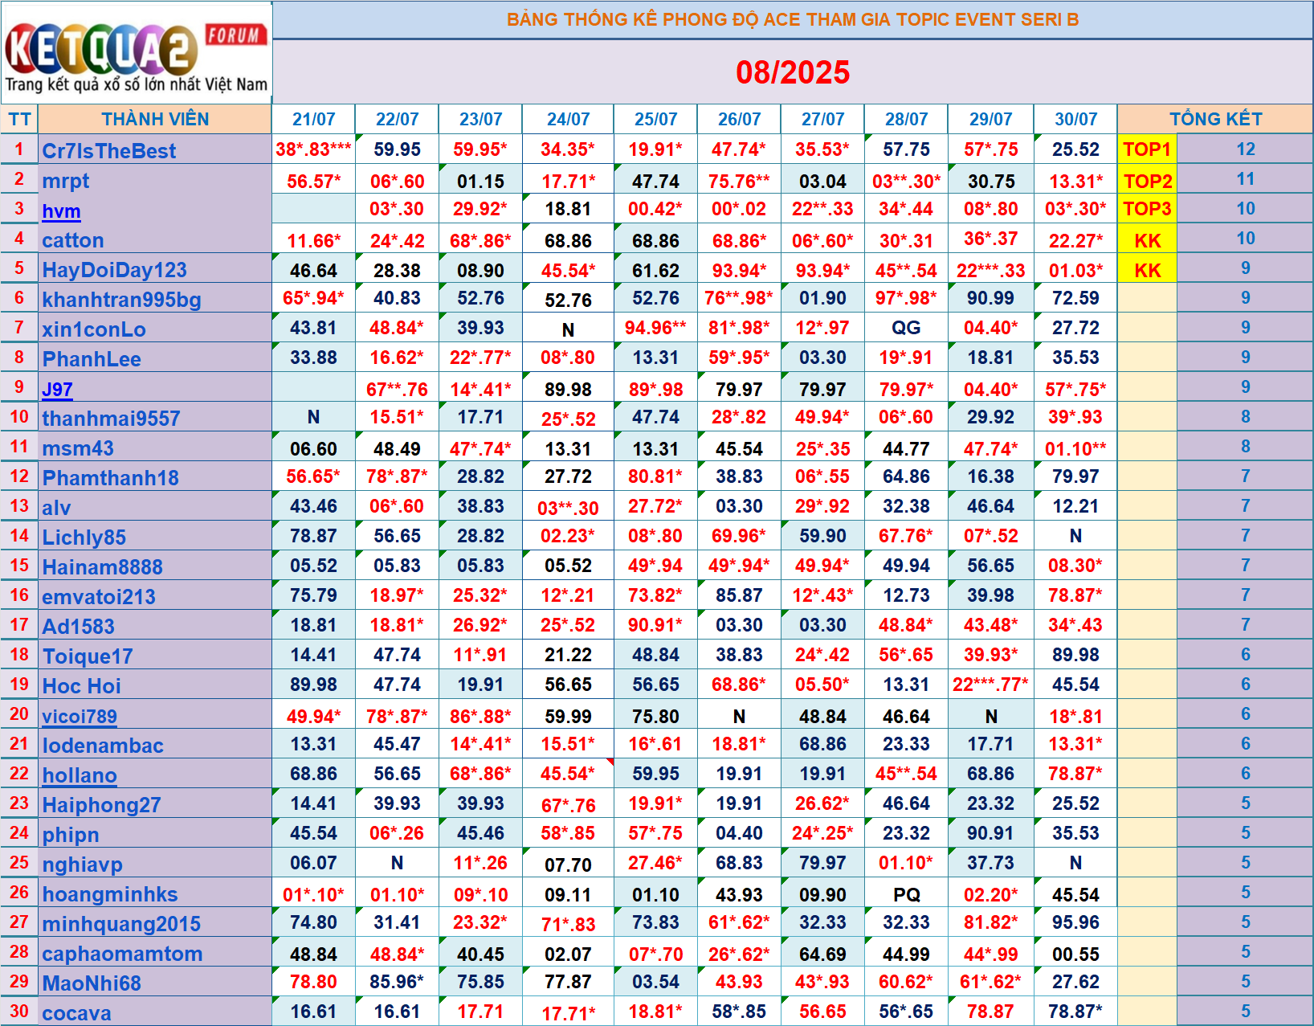Select total score 12 for Cr7IsTheBest
1314x1026 pixels.
pos(1244,149)
